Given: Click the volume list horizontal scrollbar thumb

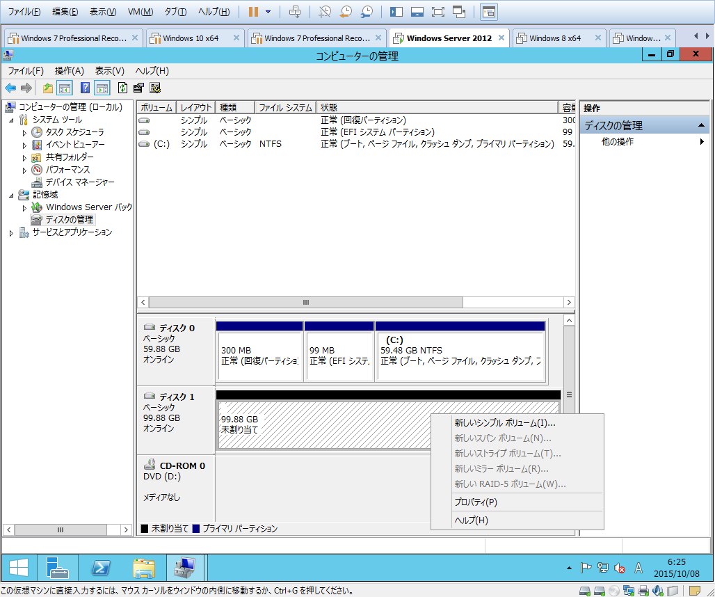Looking at the screenshot, I should tap(305, 303).
